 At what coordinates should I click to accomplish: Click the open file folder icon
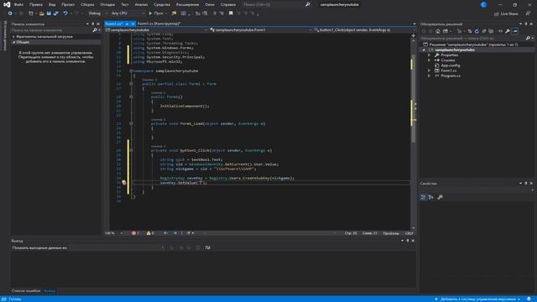(41, 13)
